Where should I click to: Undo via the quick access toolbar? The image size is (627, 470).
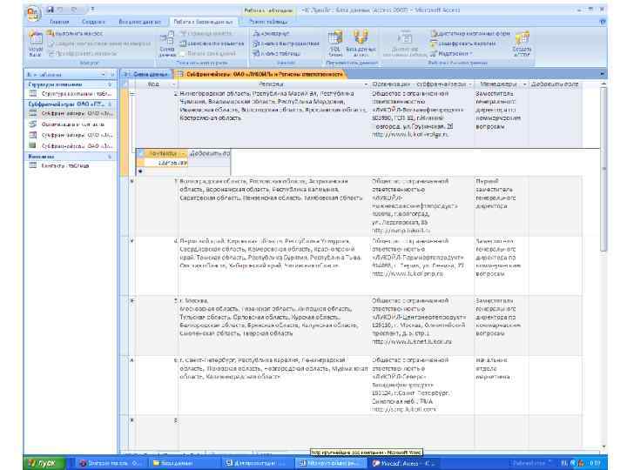[62, 10]
